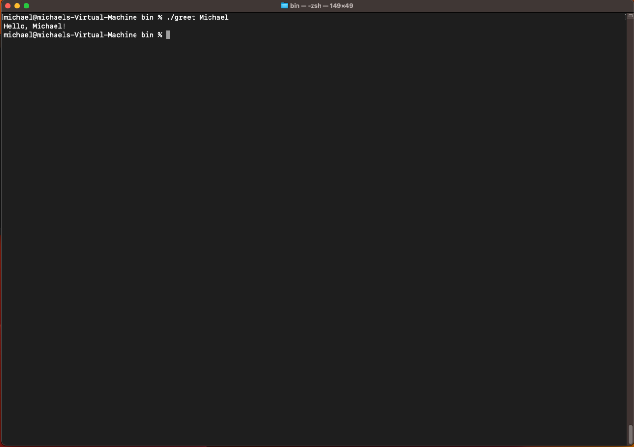This screenshot has width=634, height=447.
Task: Click the folder proxy icon in title bar
Action: coord(284,6)
